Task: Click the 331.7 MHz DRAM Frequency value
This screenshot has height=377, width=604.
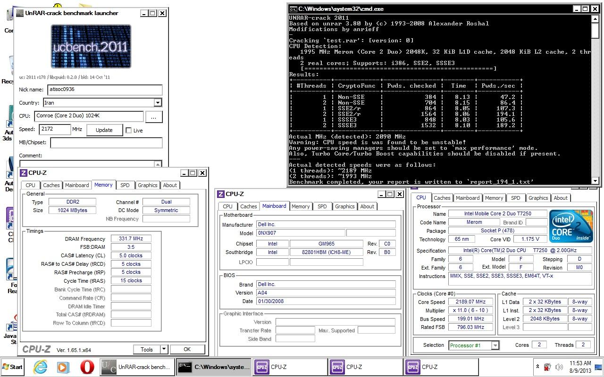Action: pyautogui.click(x=131, y=239)
